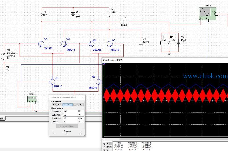The height and width of the screenshot is (151, 228).
Task: Select the XFG1 function generator instrument
Action: point(32,99)
